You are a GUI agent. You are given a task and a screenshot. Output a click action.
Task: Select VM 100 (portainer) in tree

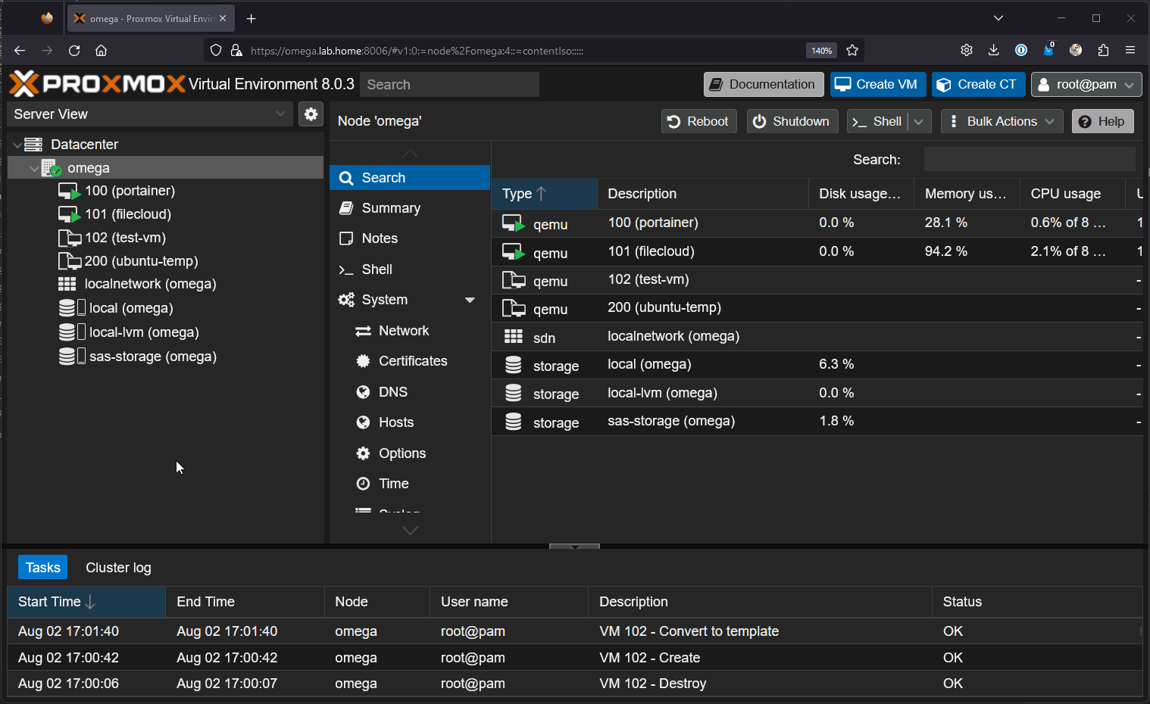(x=130, y=191)
